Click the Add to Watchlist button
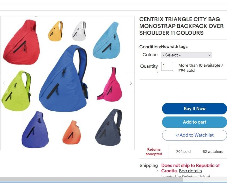 point(194,135)
